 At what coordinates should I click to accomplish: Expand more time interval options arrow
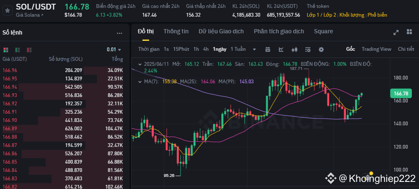[x=254, y=49]
